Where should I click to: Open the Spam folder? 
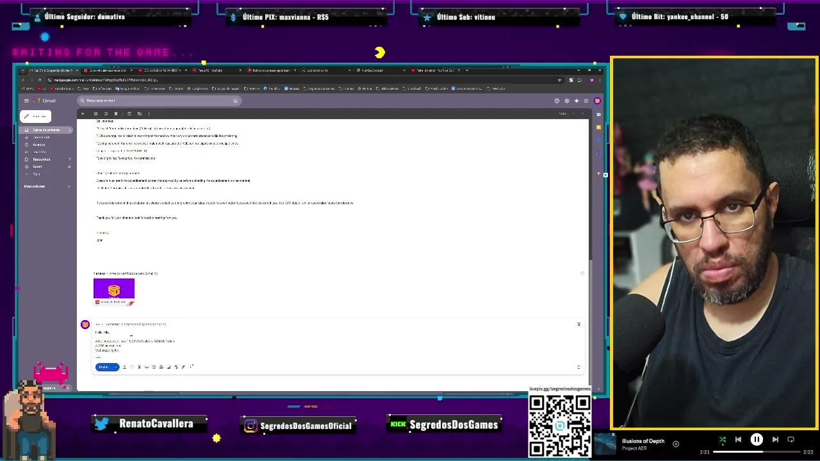point(38,166)
